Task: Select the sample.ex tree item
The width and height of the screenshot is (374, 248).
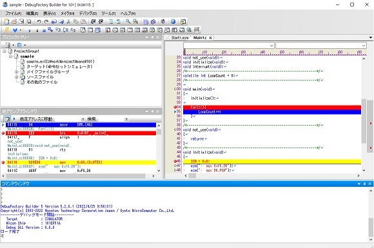Action: point(61,61)
